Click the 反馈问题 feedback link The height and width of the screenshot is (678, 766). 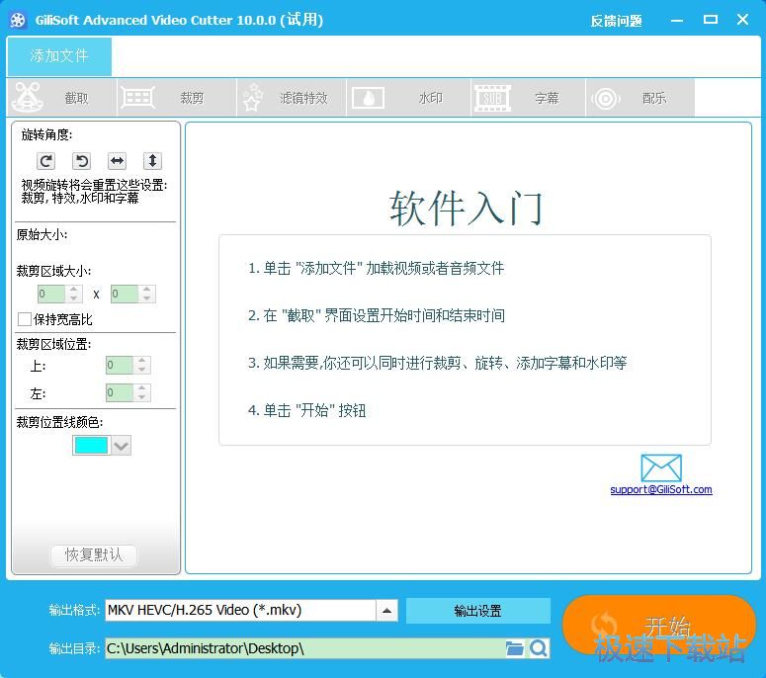coord(616,21)
